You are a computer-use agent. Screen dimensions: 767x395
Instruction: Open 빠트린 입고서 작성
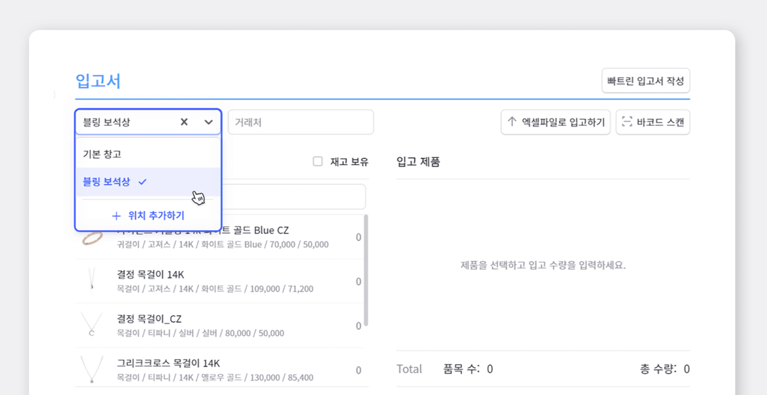tap(646, 81)
